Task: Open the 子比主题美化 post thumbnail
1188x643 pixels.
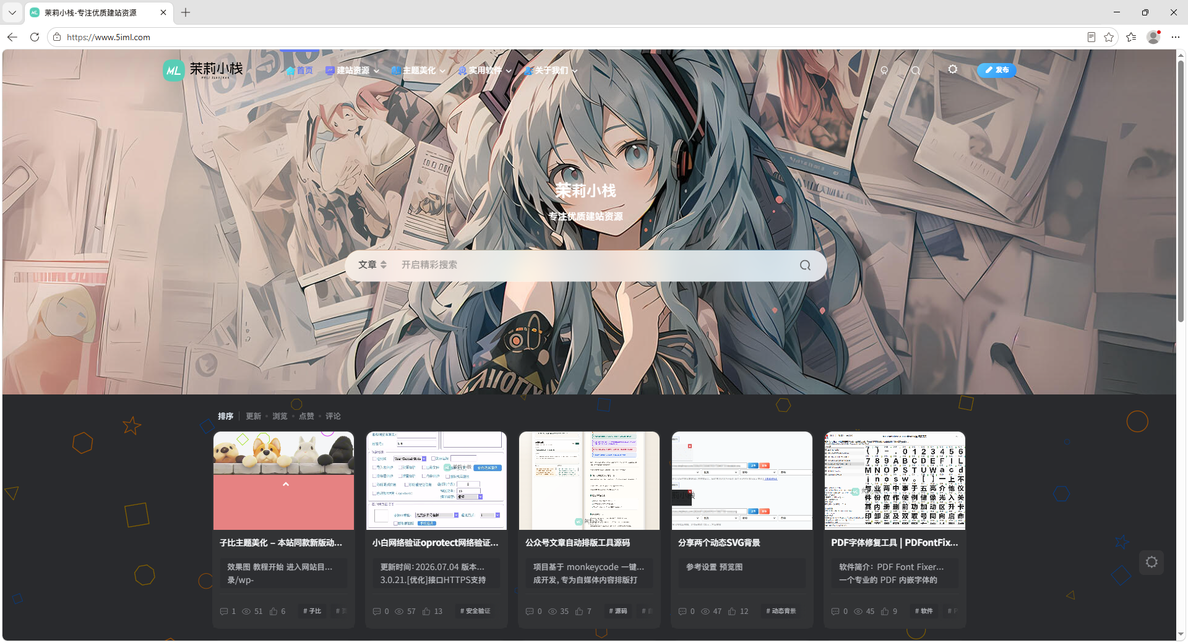Action: click(283, 480)
